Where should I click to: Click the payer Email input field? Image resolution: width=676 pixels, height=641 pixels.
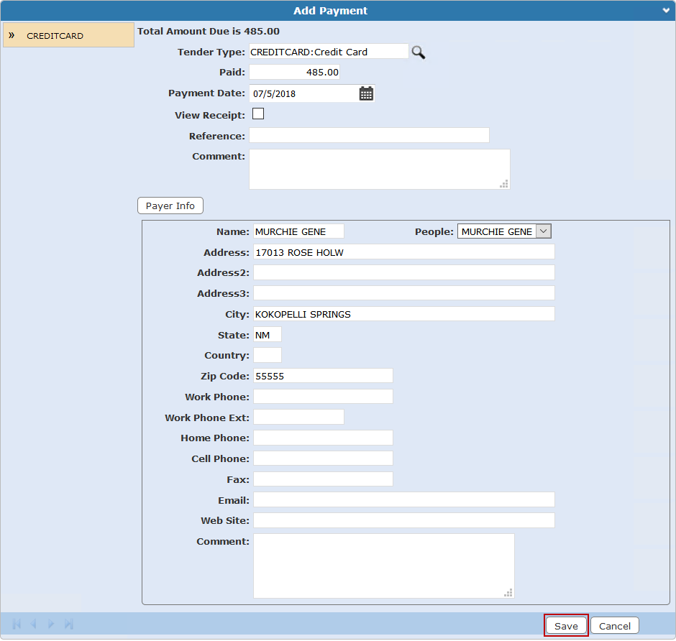[403, 500]
